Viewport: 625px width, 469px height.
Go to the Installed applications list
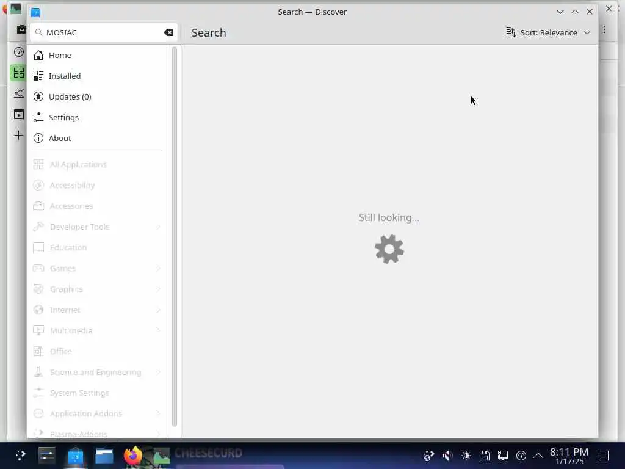pyautogui.click(x=98, y=76)
